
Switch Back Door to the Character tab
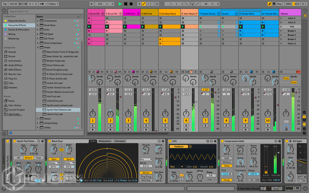tap(120, 141)
